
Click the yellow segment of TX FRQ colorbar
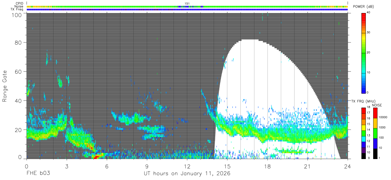363,127
